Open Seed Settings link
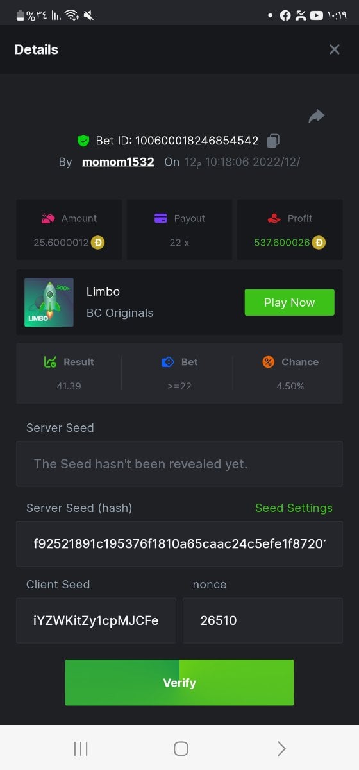The width and height of the screenshot is (359, 770). [x=294, y=508]
